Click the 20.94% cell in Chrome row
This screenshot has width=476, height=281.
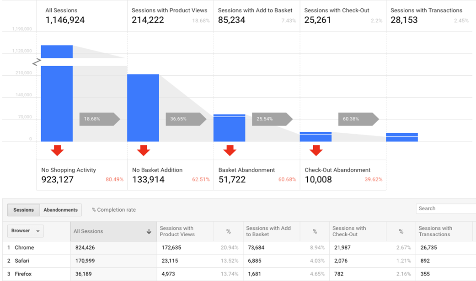tap(230, 248)
